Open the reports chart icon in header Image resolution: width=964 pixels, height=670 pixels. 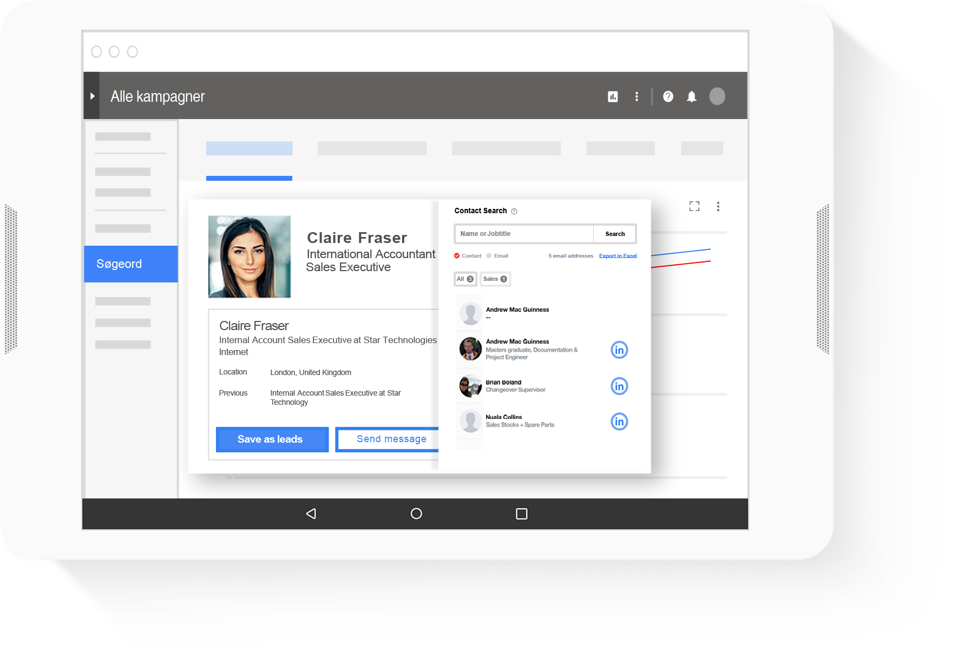(613, 96)
